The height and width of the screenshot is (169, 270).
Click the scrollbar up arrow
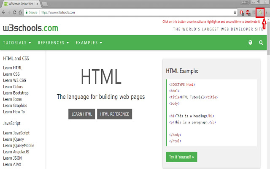(x=268, y=19)
